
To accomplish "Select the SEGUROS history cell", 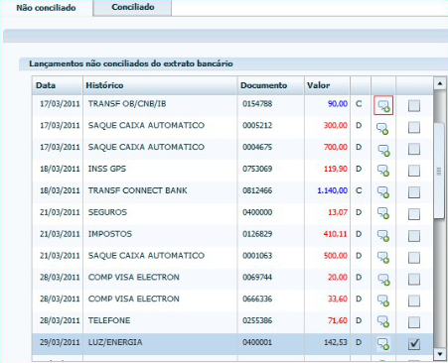I will tap(107, 212).
